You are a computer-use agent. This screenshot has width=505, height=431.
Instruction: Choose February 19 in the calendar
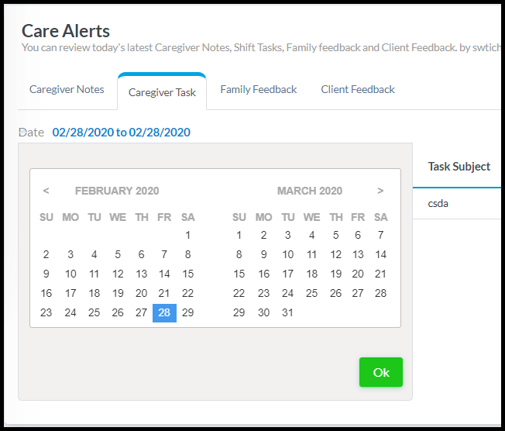pyautogui.click(x=118, y=294)
